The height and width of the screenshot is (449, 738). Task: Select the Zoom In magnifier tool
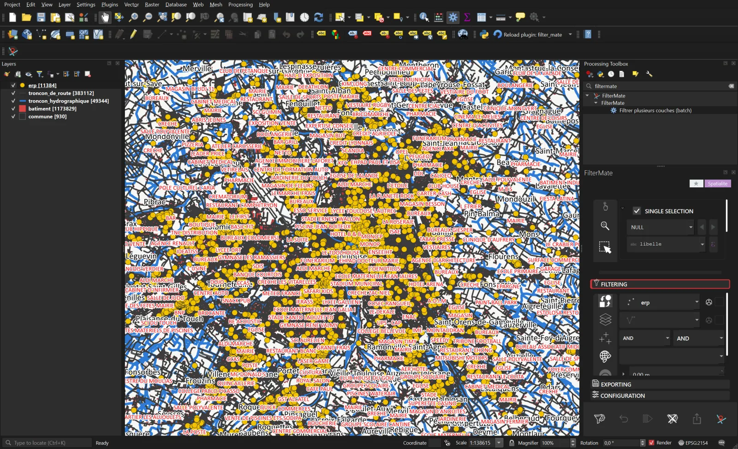pyautogui.click(x=133, y=18)
